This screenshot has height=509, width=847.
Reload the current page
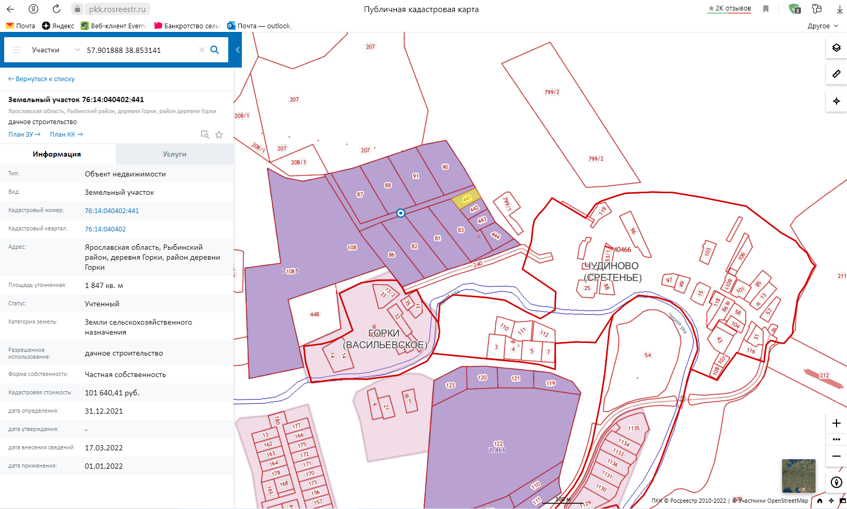[x=57, y=9]
